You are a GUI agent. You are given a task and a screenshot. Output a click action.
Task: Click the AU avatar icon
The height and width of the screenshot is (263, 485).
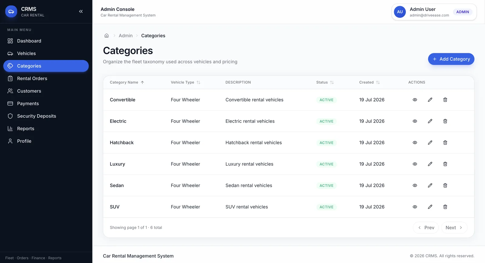coord(400,12)
